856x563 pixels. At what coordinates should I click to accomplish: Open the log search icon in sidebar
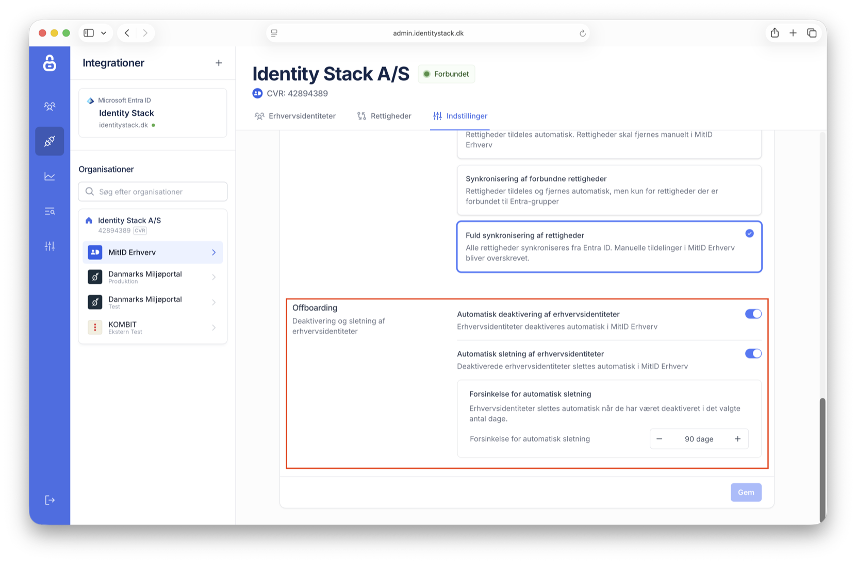[x=50, y=211]
